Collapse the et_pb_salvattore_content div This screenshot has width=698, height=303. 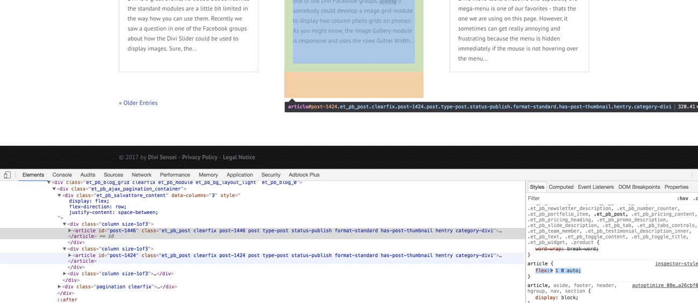tap(59, 195)
